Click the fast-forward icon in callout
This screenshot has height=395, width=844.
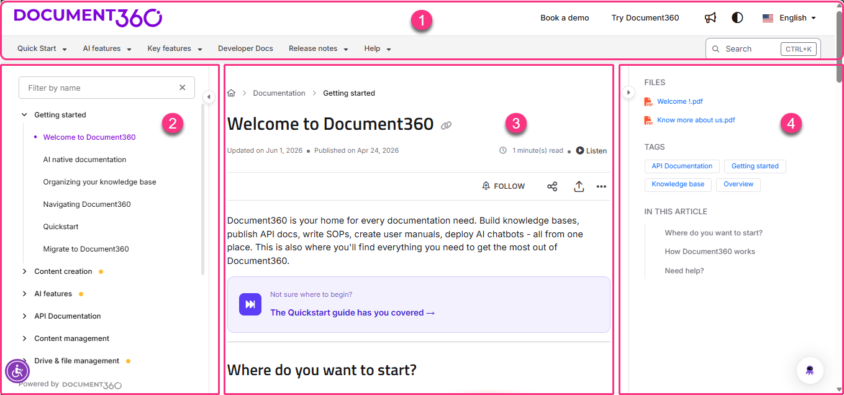[250, 304]
